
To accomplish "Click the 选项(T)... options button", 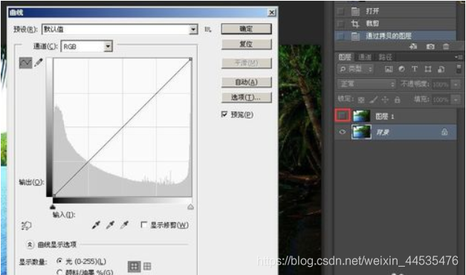I will point(246,97).
